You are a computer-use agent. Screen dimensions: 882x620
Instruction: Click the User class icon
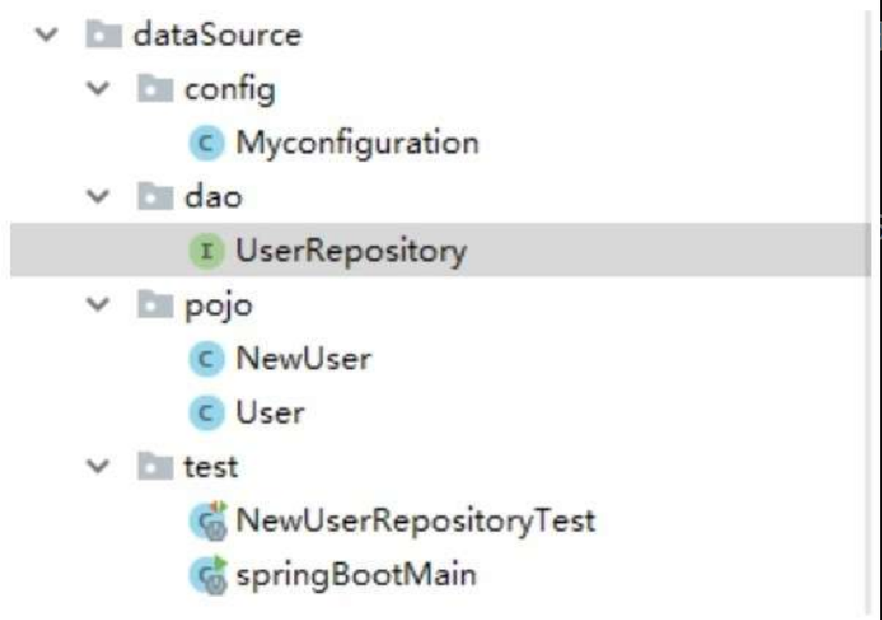[x=206, y=412]
